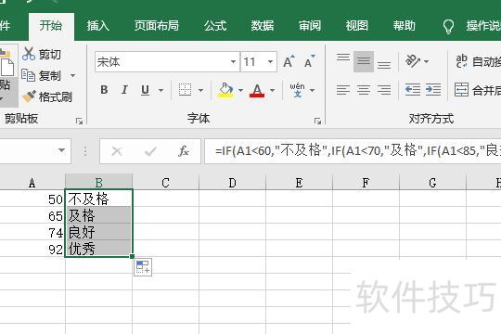Switch to the 开始 tab
The height and width of the screenshot is (334, 501).
click(51, 26)
